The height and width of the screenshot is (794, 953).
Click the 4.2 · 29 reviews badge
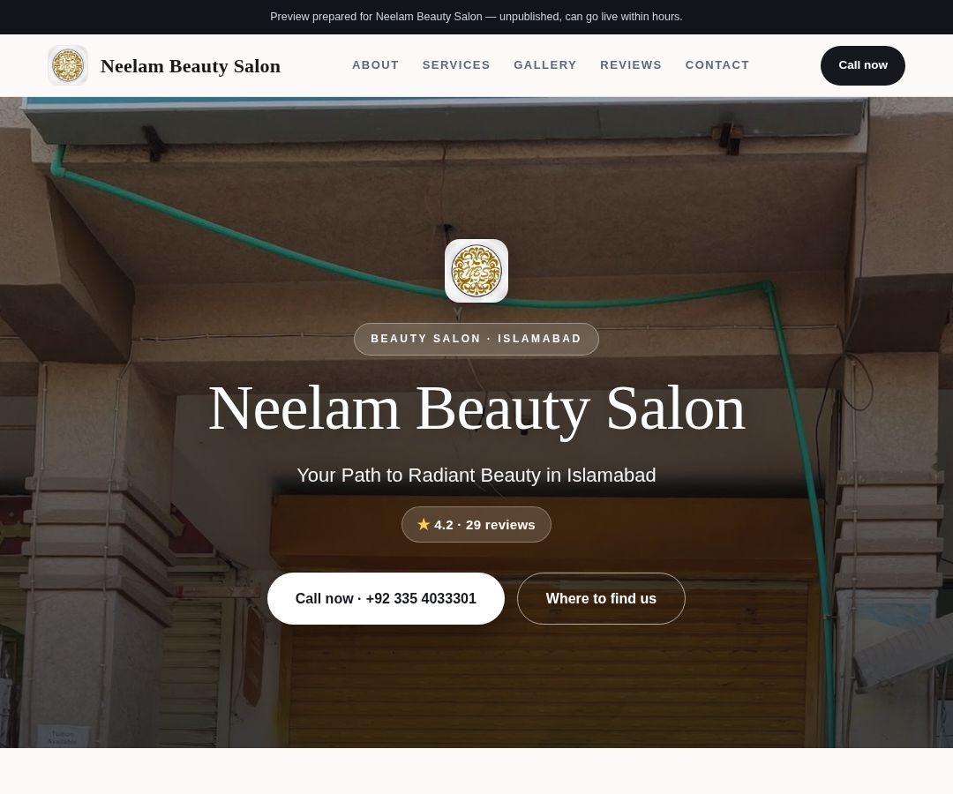(x=476, y=524)
